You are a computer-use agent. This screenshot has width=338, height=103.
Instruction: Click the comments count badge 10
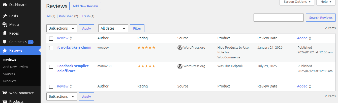[30, 42]
